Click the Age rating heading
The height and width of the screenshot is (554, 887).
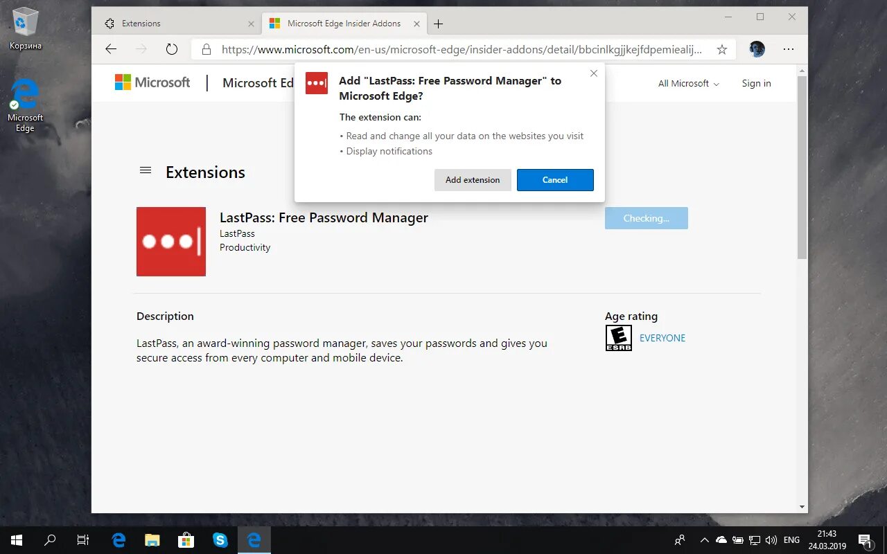click(x=631, y=316)
